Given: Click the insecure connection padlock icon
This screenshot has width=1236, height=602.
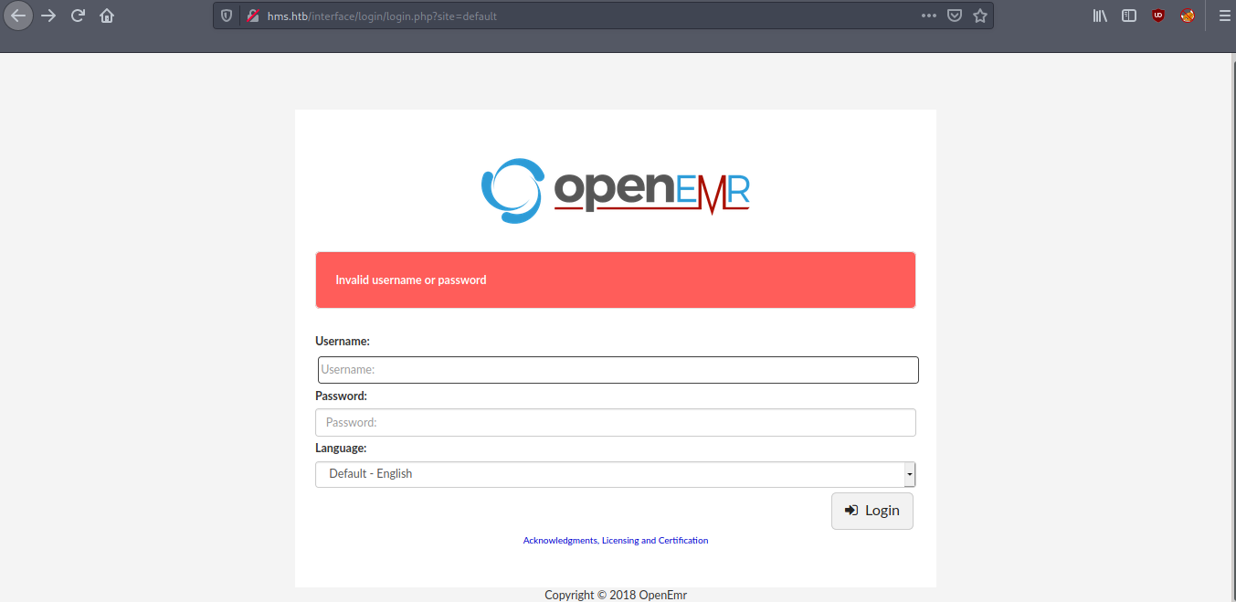Looking at the screenshot, I should click(x=253, y=16).
